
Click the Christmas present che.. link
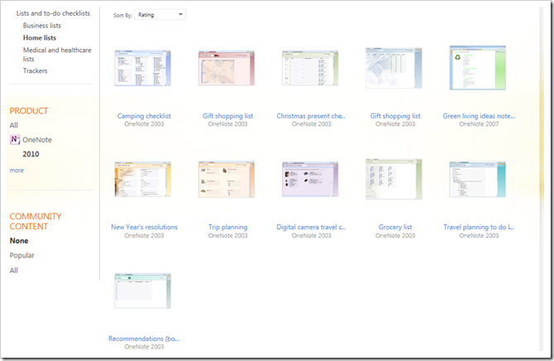click(311, 116)
